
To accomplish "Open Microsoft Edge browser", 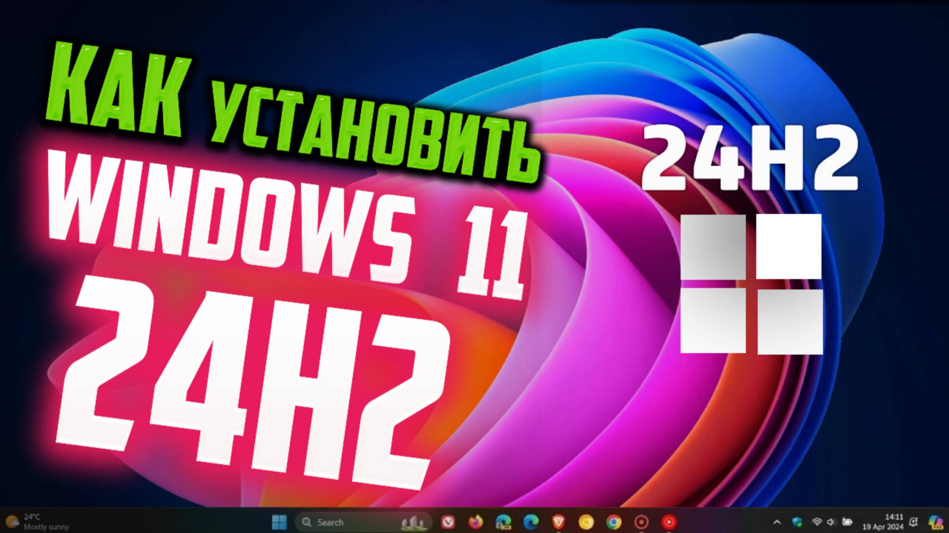I will [x=530, y=522].
